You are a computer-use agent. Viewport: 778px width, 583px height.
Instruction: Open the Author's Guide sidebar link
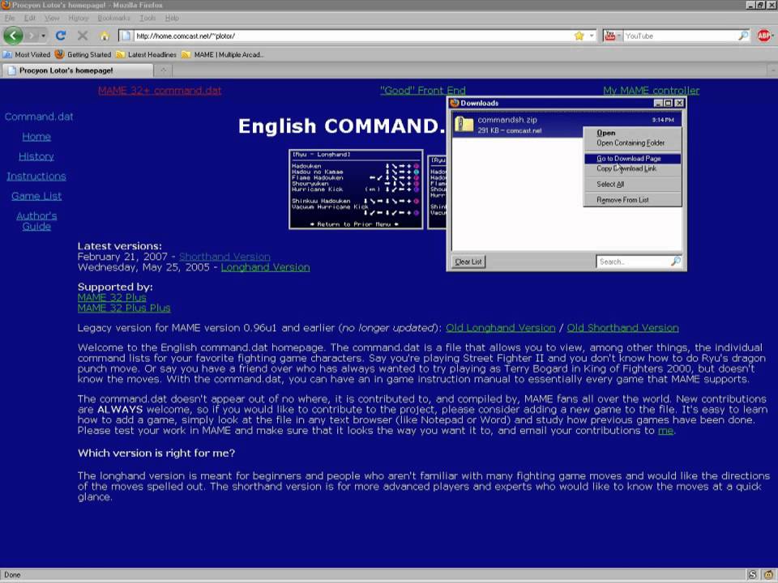tap(36, 221)
